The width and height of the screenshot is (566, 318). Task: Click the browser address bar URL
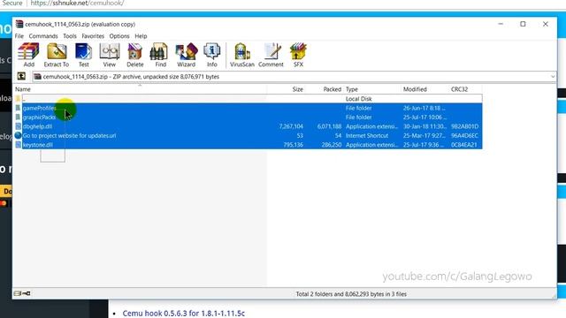(x=77, y=4)
